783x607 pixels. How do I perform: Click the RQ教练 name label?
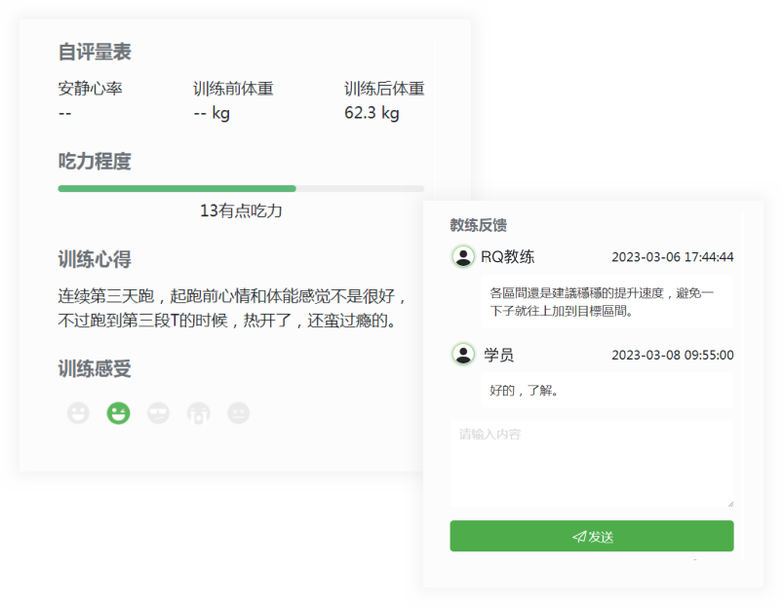coord(507,257)
